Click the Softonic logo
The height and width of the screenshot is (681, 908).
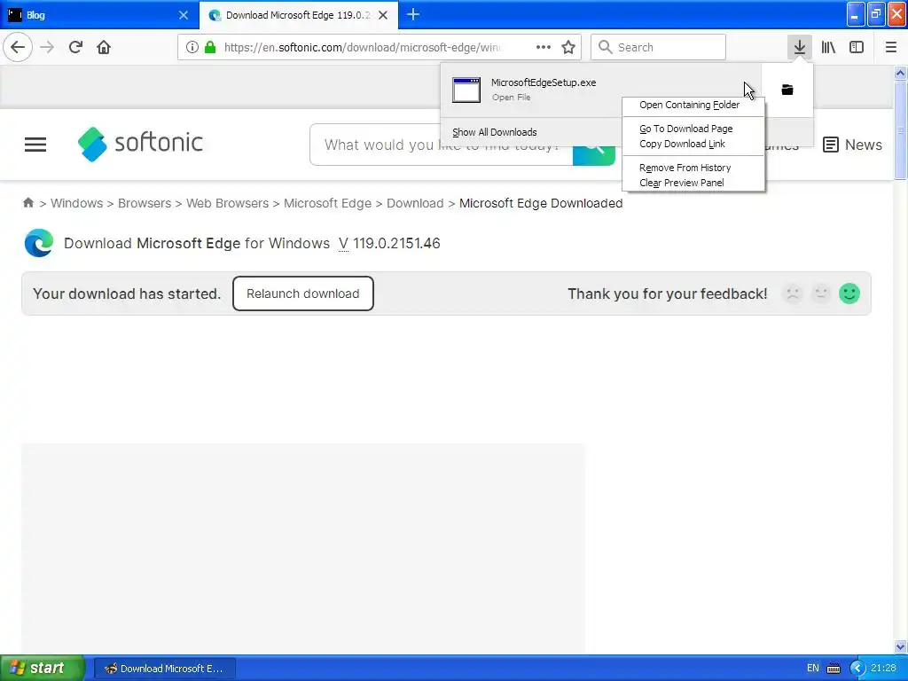pos(140,144)
